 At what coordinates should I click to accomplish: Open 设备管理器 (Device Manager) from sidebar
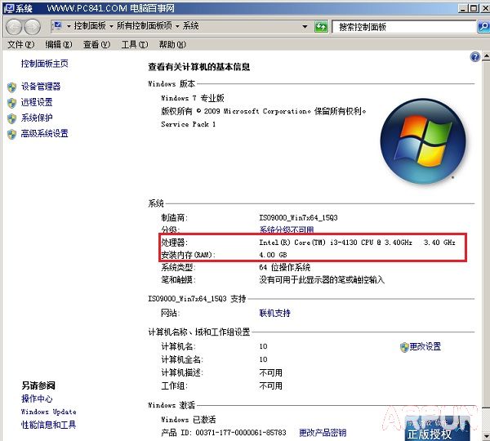(x=40, y=87)
